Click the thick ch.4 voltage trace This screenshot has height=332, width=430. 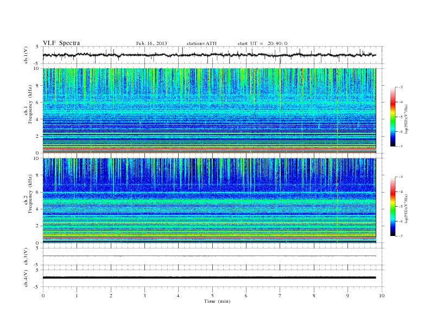tap(209, 278)
